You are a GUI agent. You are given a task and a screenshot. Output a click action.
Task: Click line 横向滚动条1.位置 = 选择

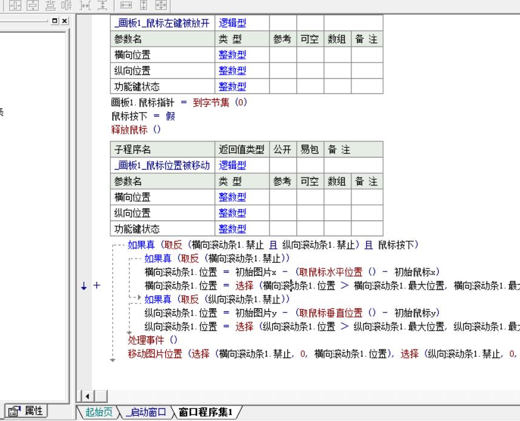coord(332,285)
